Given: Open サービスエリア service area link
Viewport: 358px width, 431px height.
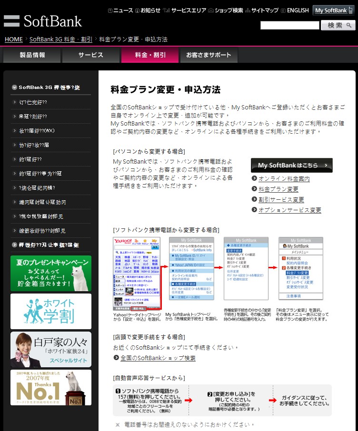Looking at the screenshot, I should point(184,10).
